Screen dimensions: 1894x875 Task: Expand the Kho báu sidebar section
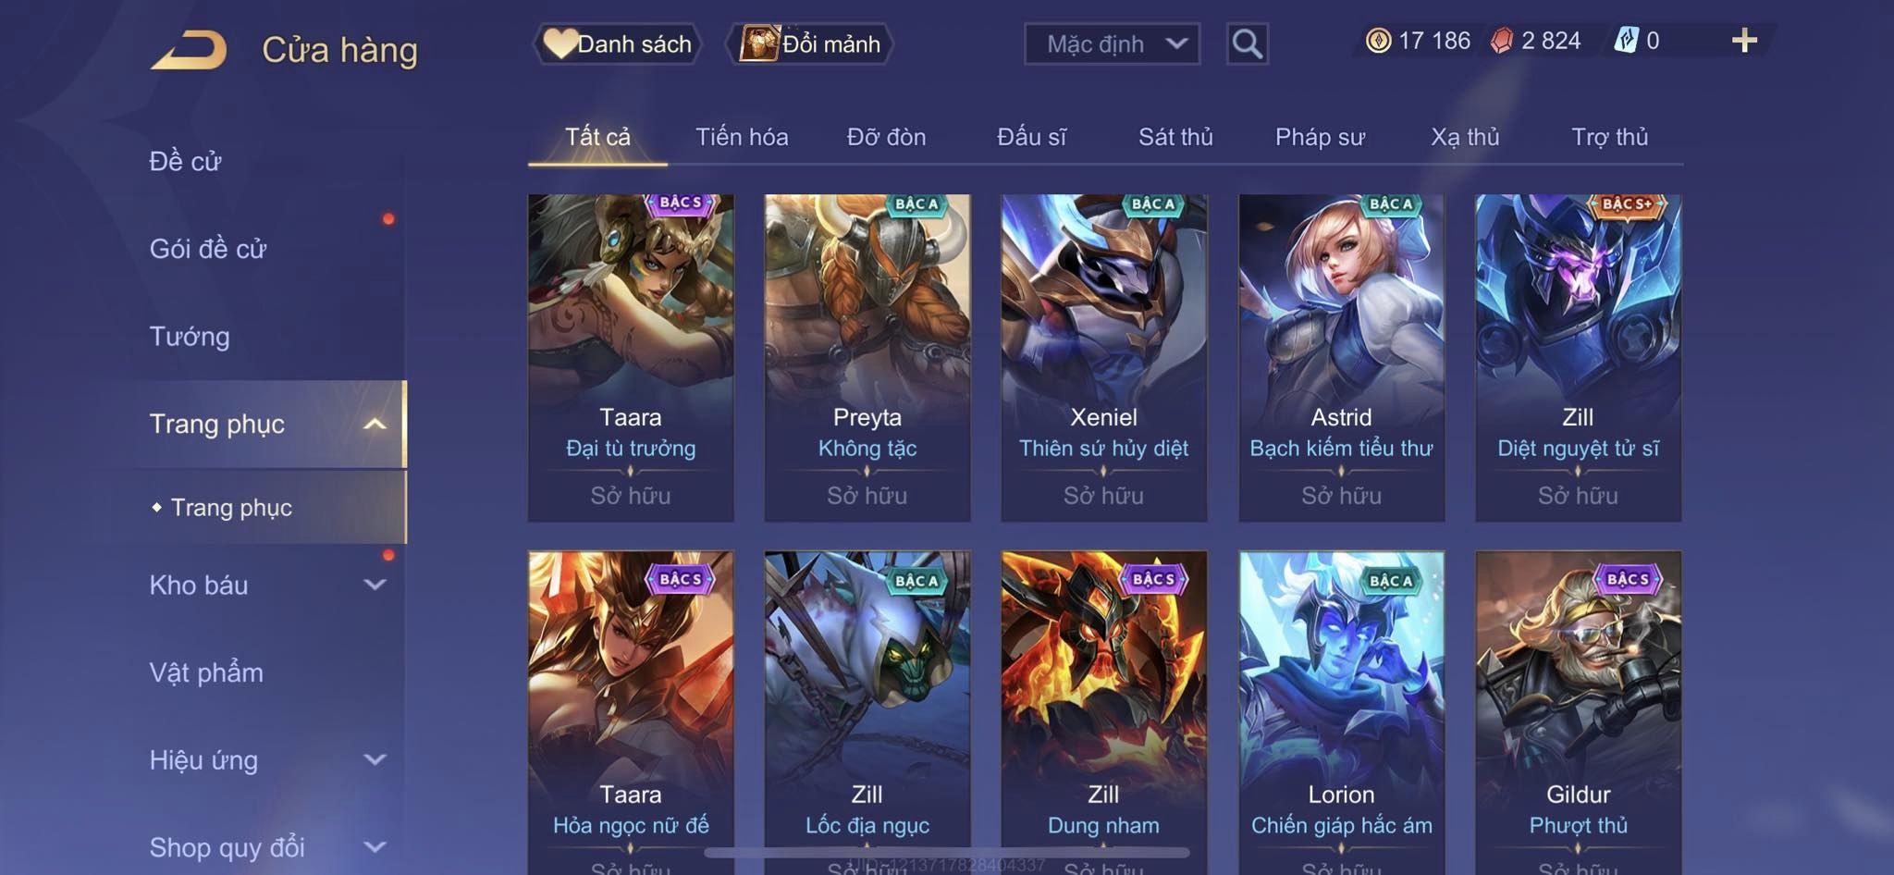pyautogui.click(x=375, y=585)
